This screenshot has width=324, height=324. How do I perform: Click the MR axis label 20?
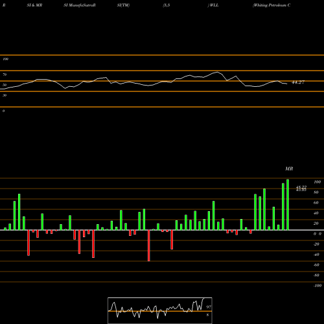coord(316,224)
